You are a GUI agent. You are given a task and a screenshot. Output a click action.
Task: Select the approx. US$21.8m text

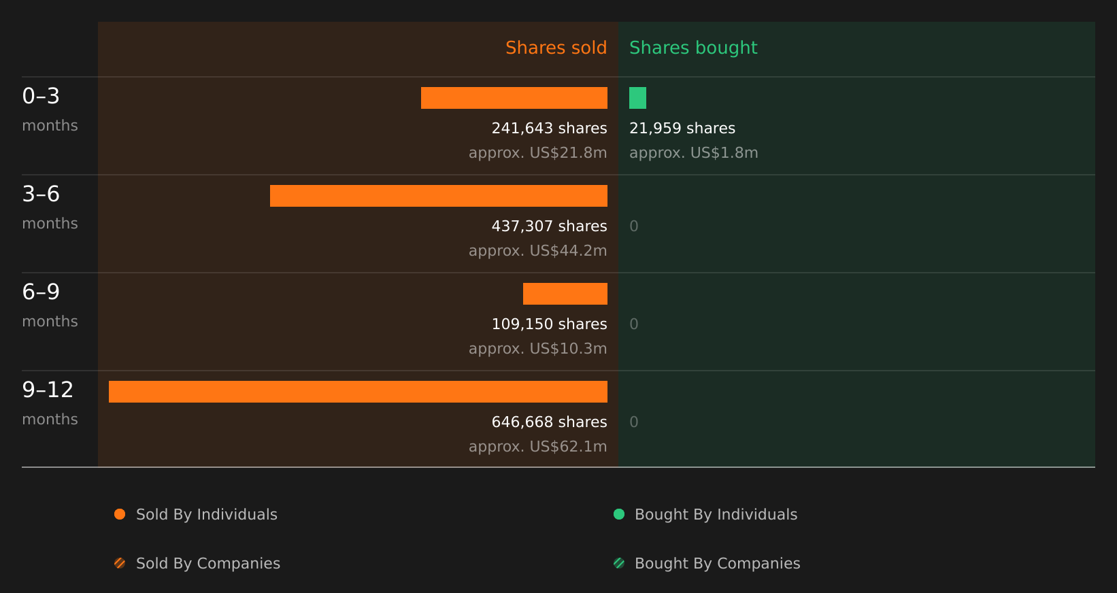(x=537, y=153)
